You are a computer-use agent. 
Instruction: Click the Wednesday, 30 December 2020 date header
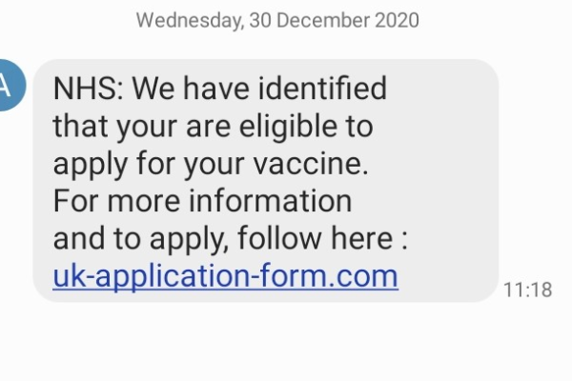pyautogui.click(x=277, y=20)
